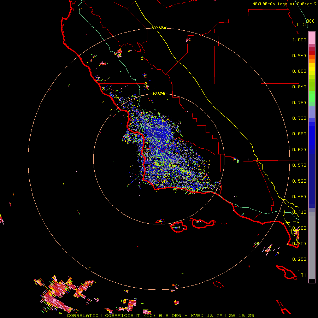Click CORRELATION COEFFICIENT in the caption
This screenshot has width=318, height=318.
103,316
